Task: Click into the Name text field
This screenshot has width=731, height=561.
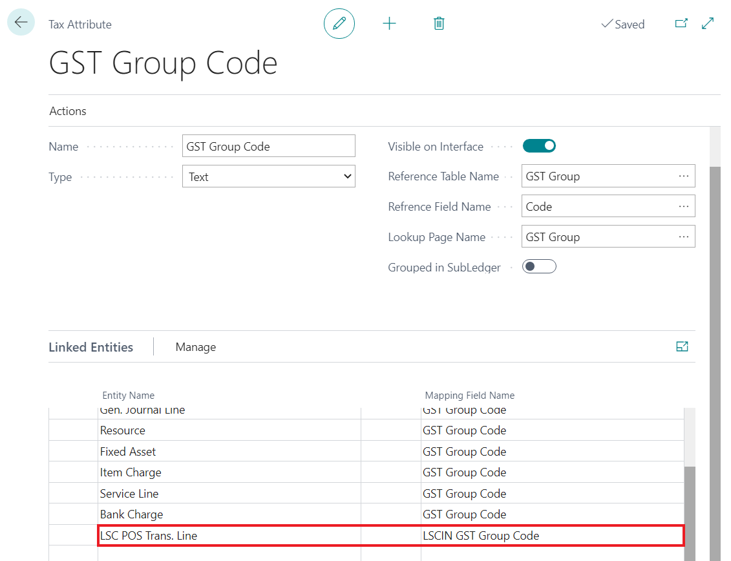Action: pos(269,146)
